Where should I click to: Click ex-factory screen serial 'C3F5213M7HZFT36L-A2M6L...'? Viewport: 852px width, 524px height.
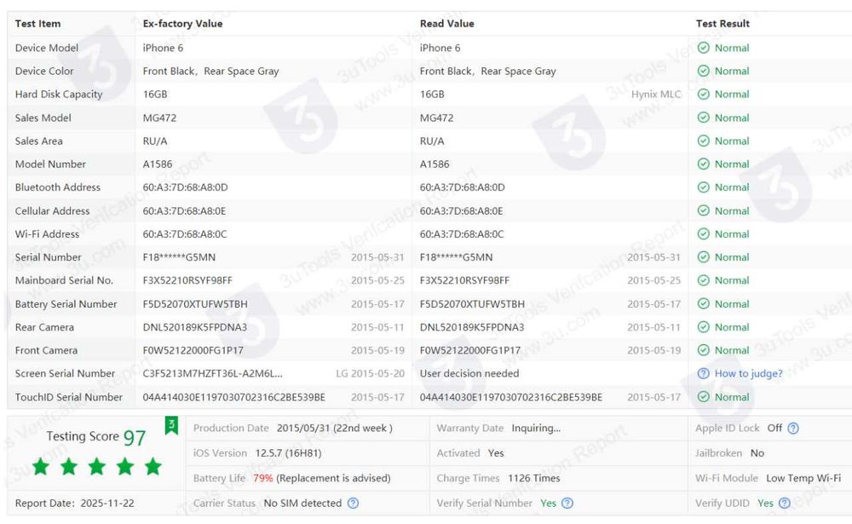(x=212, y=373)
